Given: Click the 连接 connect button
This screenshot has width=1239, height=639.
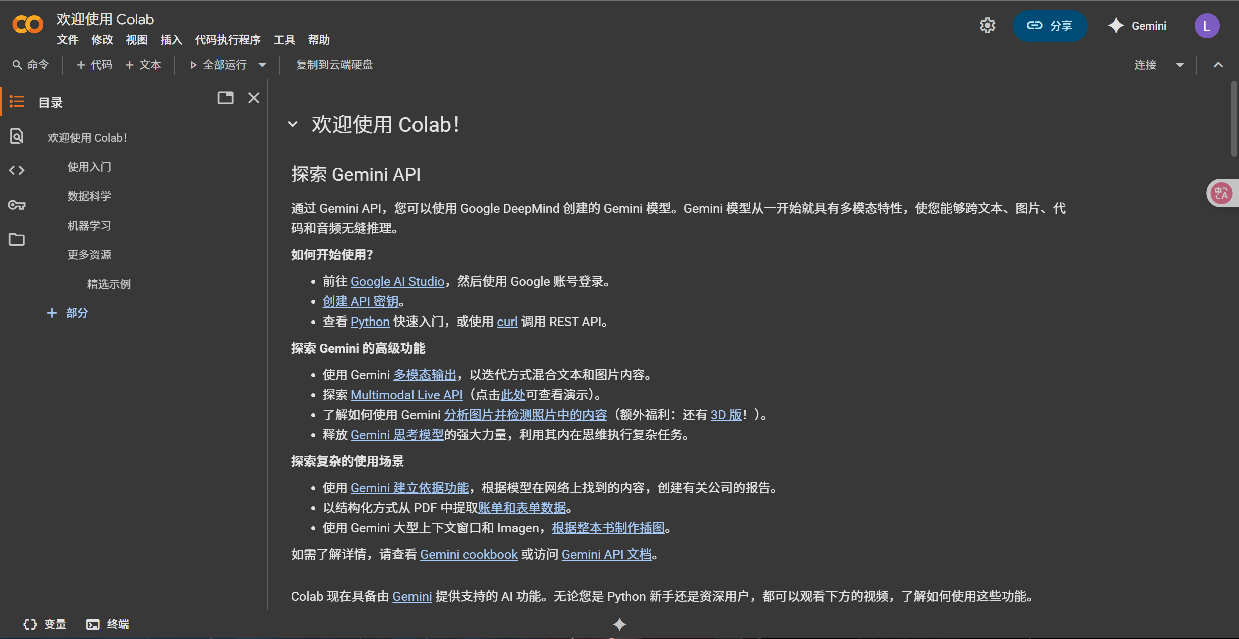Looking at the screenshot, I should coord(1145,65).
